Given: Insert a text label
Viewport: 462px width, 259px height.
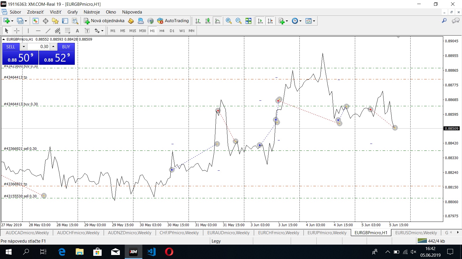Looking at the screenshot, I should [87, 31].
